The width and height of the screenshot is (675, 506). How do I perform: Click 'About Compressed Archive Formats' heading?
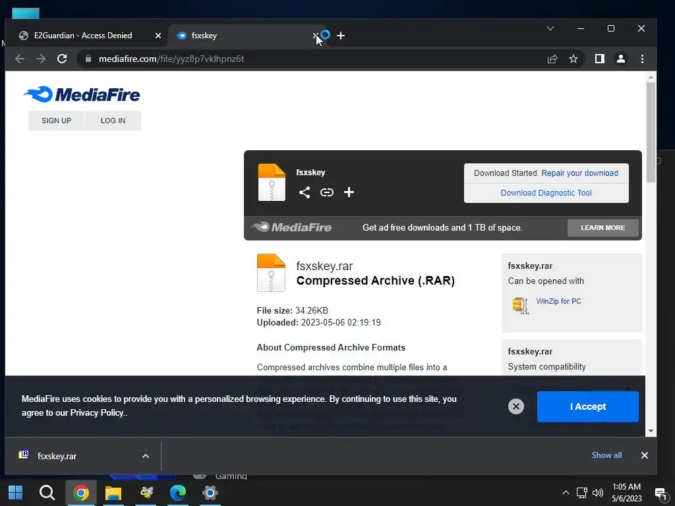coord(331,347)
